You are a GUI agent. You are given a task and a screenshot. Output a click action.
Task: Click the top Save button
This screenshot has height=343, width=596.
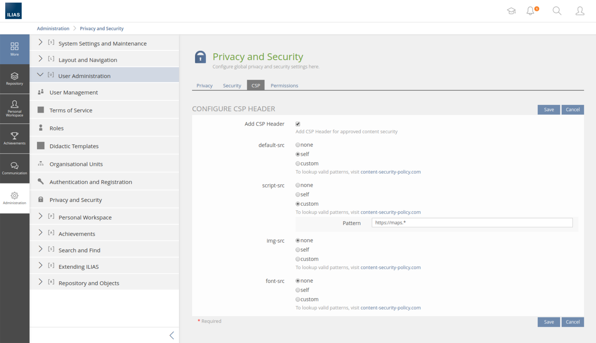click(x=549, y=110)
